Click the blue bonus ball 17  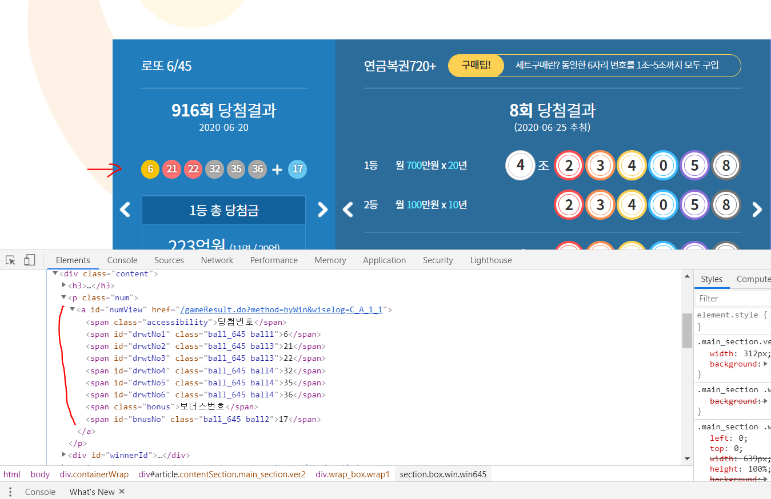(x=297, y=169)
